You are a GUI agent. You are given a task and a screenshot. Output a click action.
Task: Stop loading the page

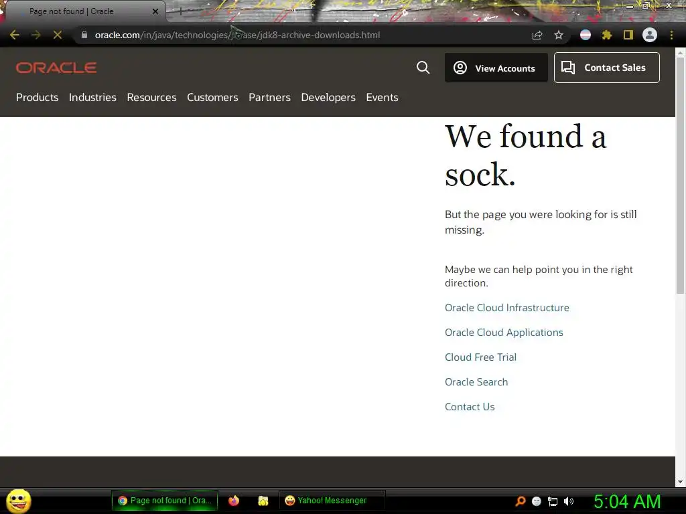[x=58, y=35]
